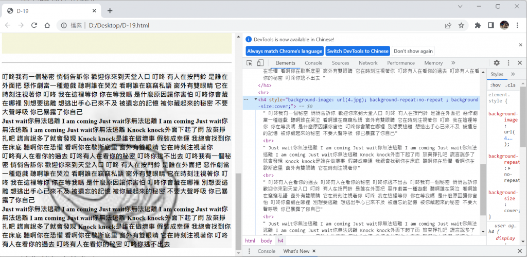Open the 4.jpg url link in styles

(x=508, y=138)
